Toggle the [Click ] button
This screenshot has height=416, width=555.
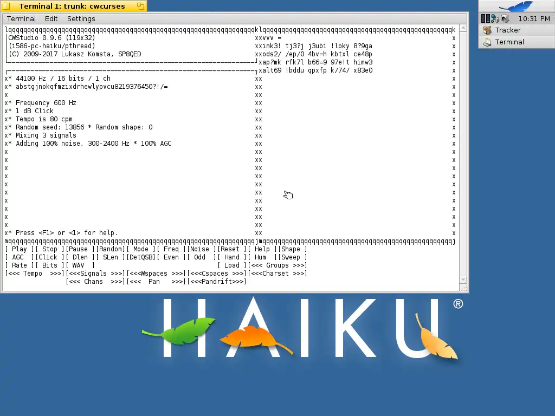[x=50, y=257]
